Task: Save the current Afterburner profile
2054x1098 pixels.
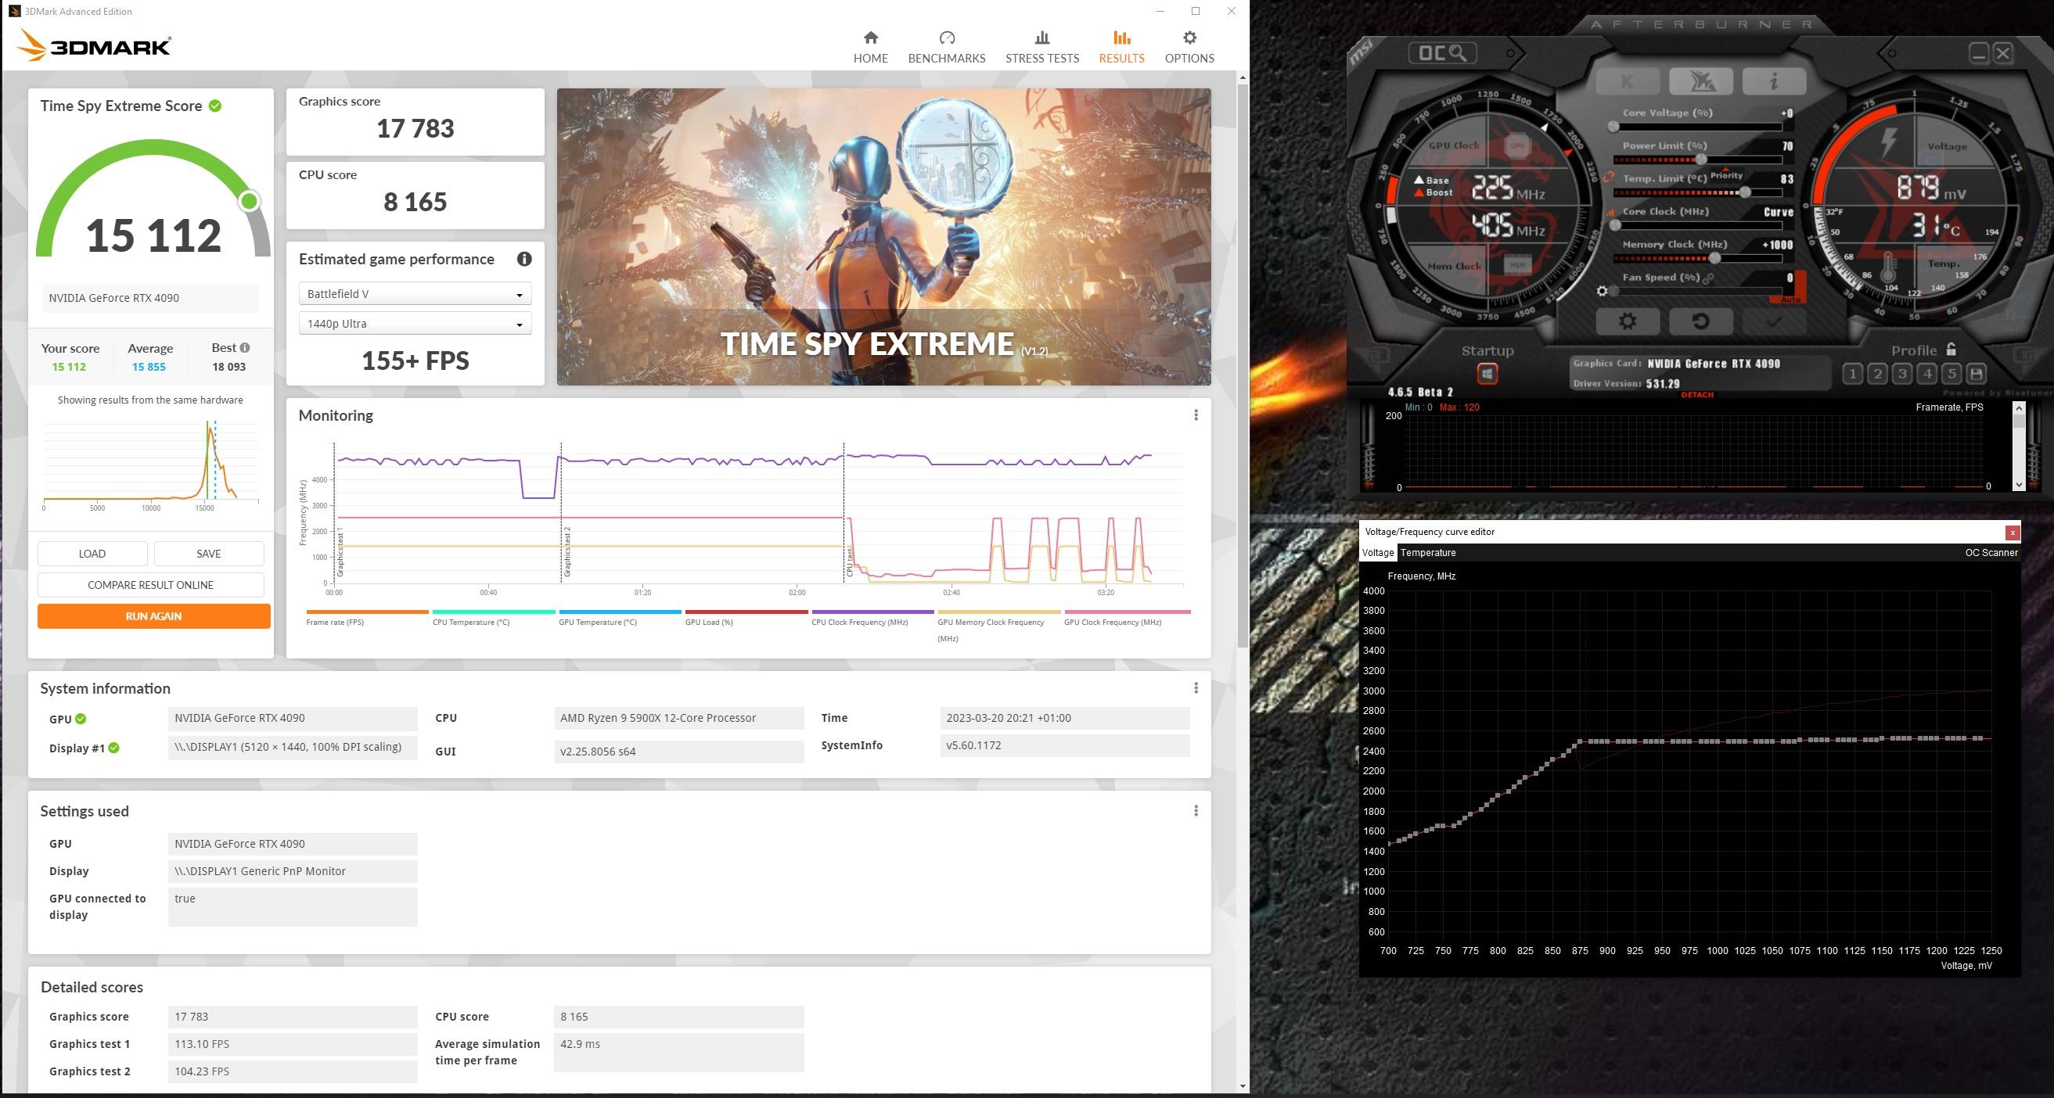Action: pyautogui.click(x=1976, y=374)
